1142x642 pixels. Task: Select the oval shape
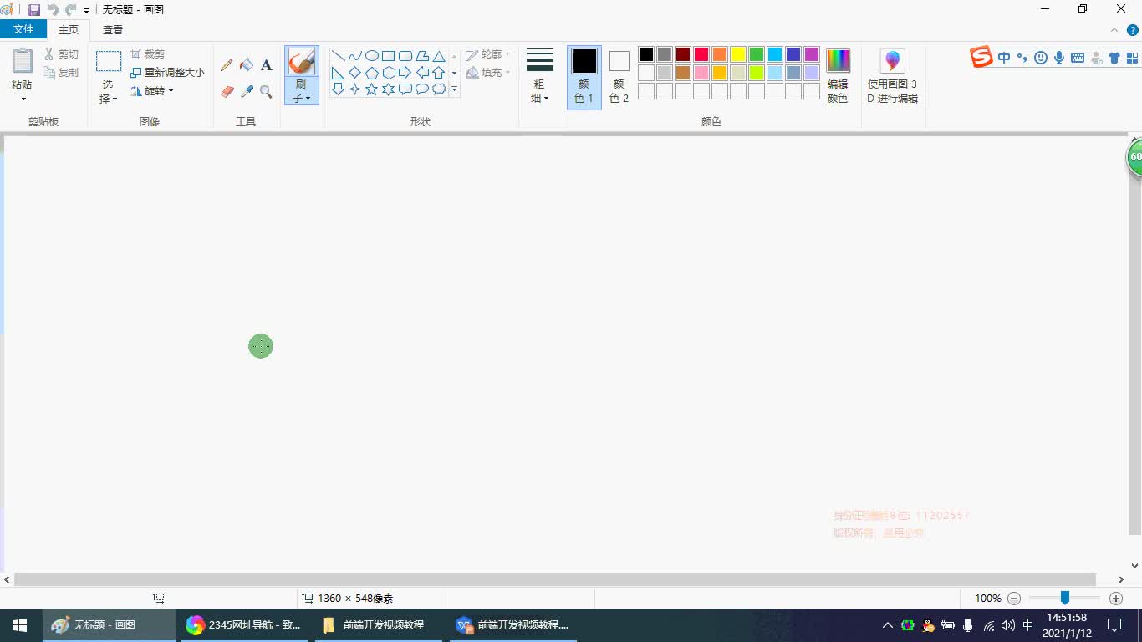(371, 55)
